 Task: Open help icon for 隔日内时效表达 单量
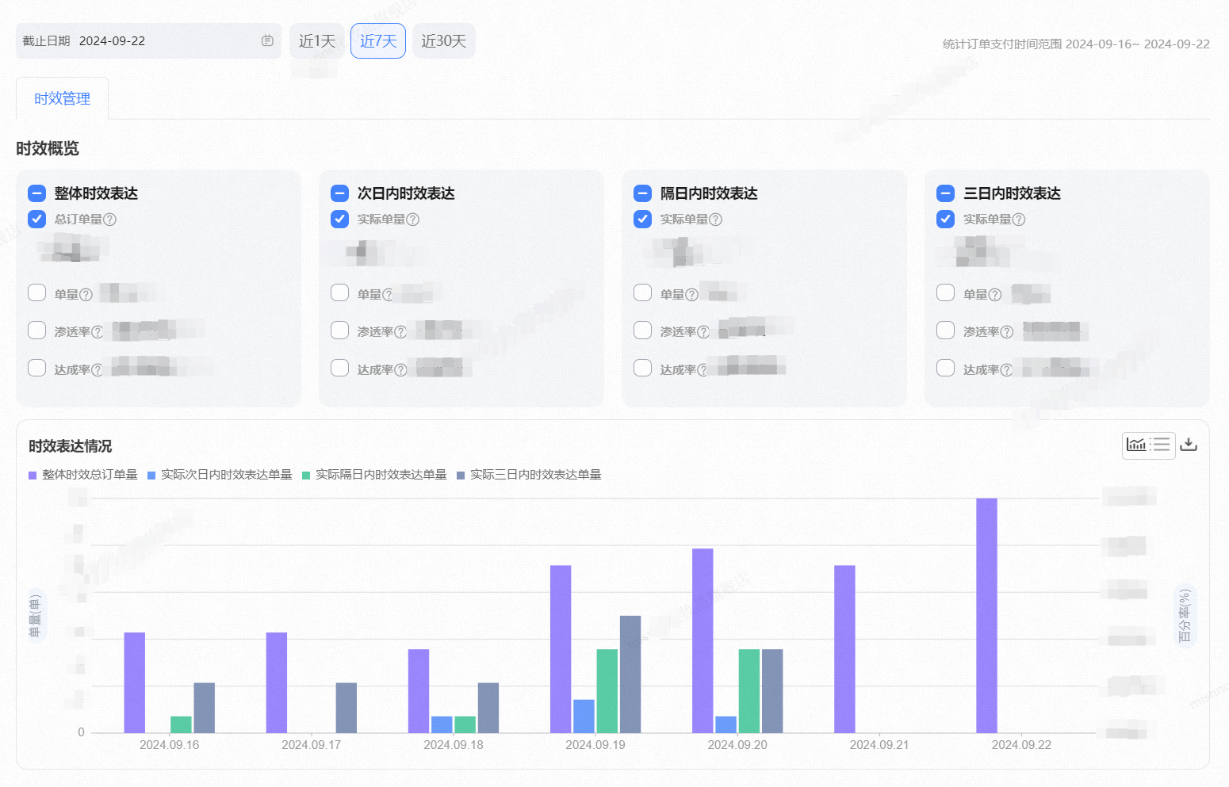692,295
